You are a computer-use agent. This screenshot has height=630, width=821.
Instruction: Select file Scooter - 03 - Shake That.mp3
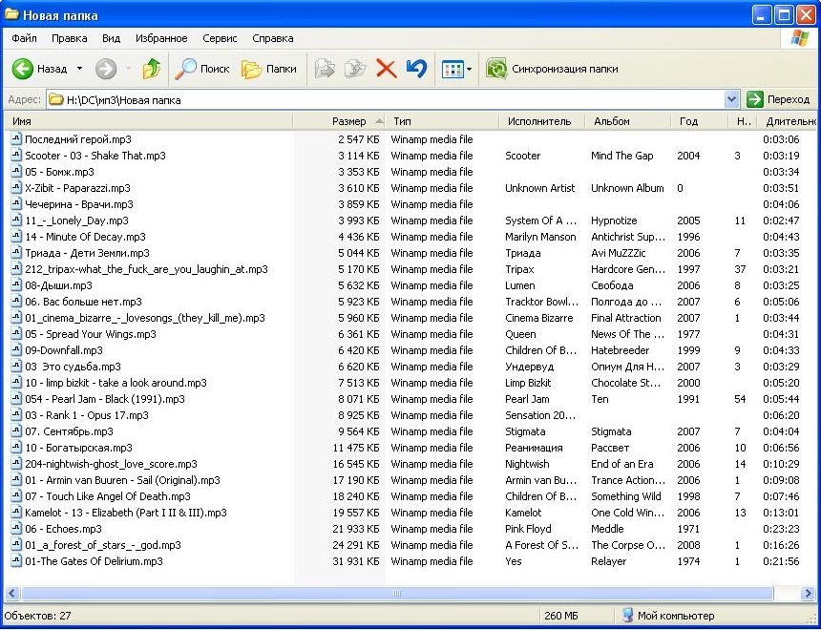95,156
